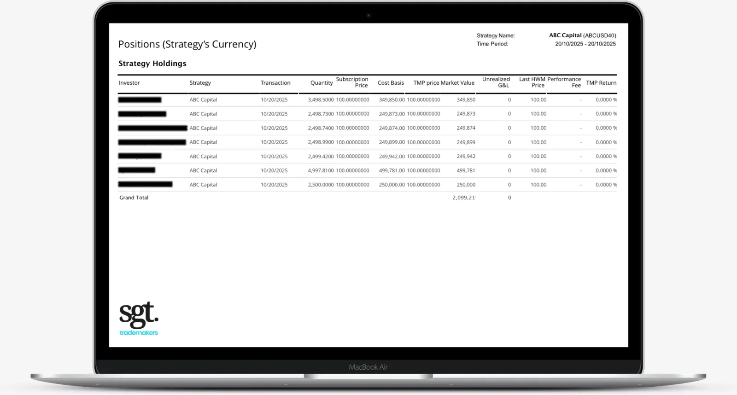
Task: Click market value 349,850
Action: 466,100
